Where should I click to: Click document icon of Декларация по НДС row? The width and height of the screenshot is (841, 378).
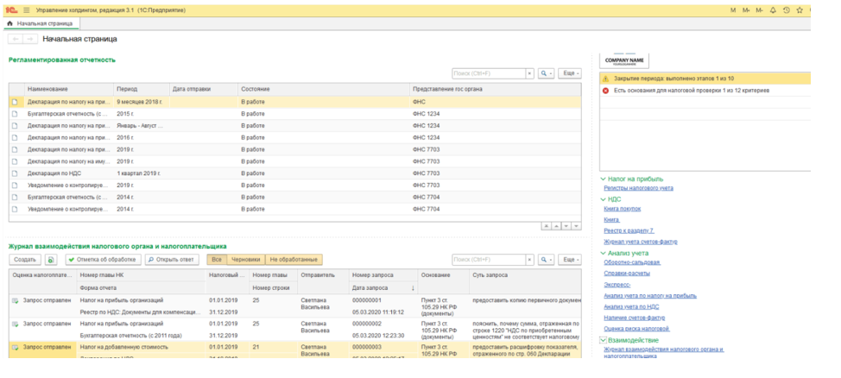click(x=15, y=173)
